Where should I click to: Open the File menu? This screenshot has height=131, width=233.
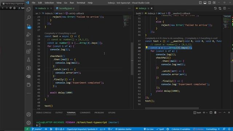pos(33,3)
